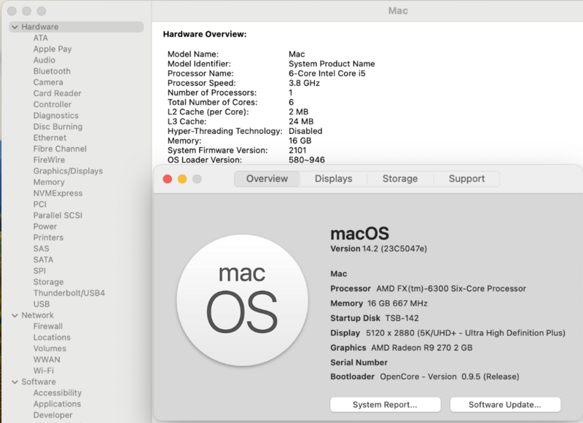Image resolution: width=583 pixels, height=423 pixels.
Task: Select Fibre Channel in the sidebar
Action: coord(60,149)
